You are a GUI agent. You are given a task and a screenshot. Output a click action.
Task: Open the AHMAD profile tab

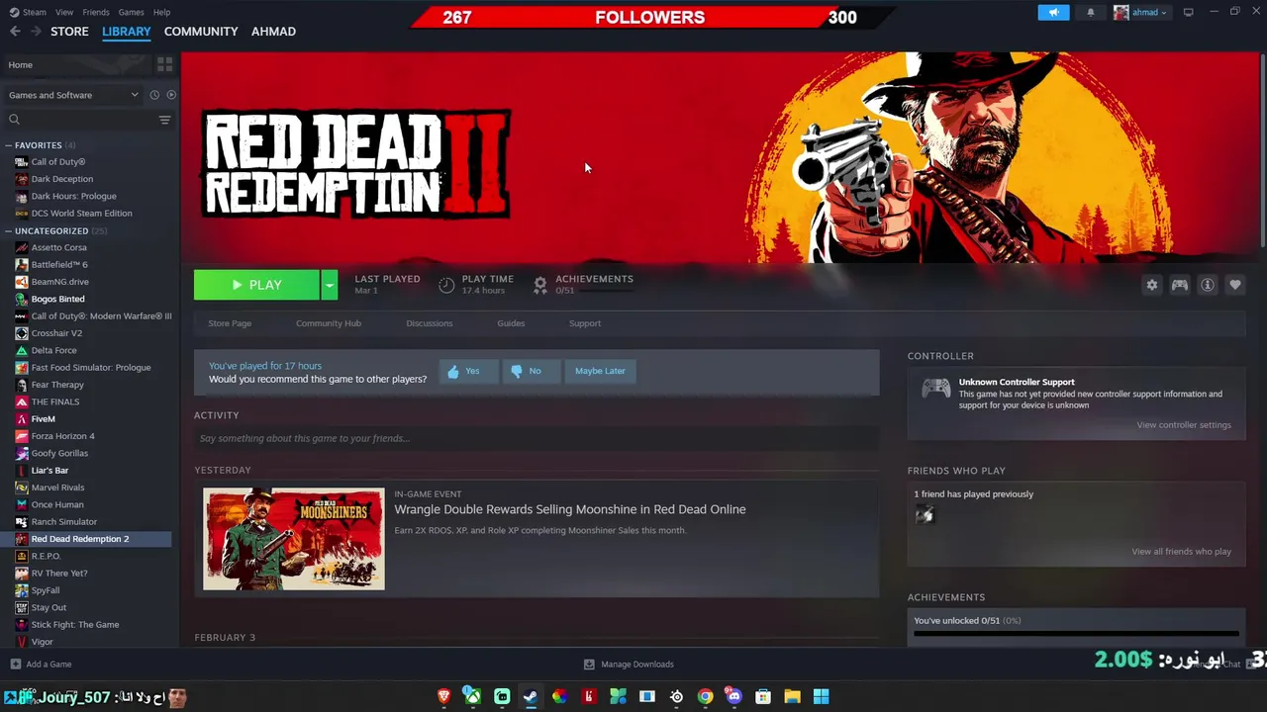273,32
